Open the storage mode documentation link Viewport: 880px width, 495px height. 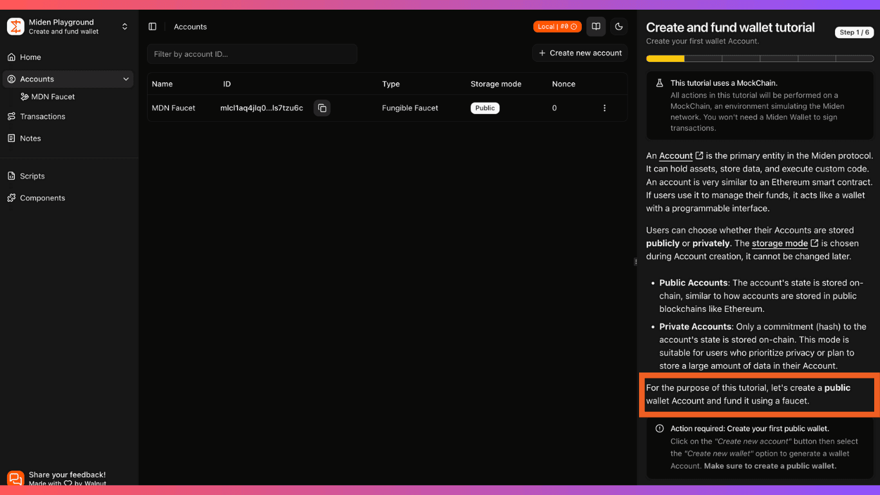(x=785, y=244)
